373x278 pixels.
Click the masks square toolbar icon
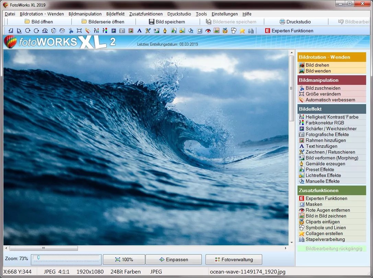(x=199, y=31)
